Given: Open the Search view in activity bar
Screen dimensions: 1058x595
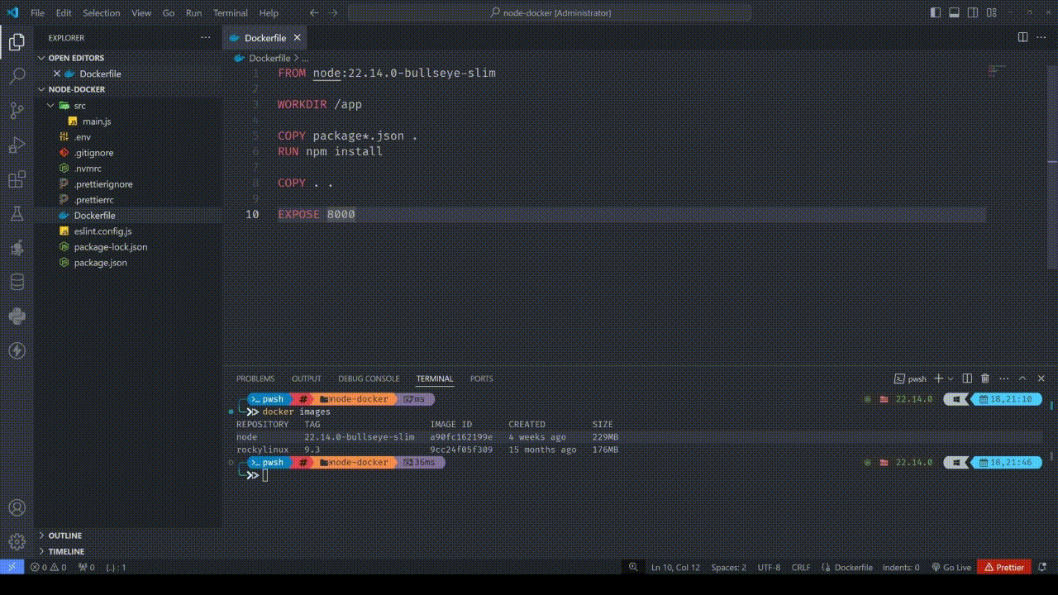Looking at the screenshot, I should tap(17, 77).
